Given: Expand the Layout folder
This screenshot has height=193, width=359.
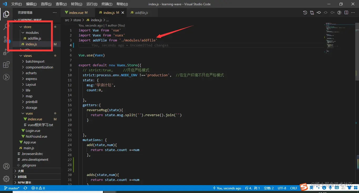Looking at the screenshot, I should point(31,84).
